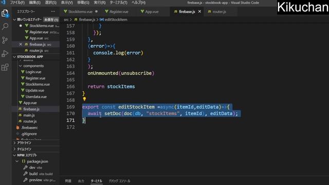This screenshot has height=185, width=329.
Task: Open the Explorer view in activity bar
Action: (x=5, y=13)
